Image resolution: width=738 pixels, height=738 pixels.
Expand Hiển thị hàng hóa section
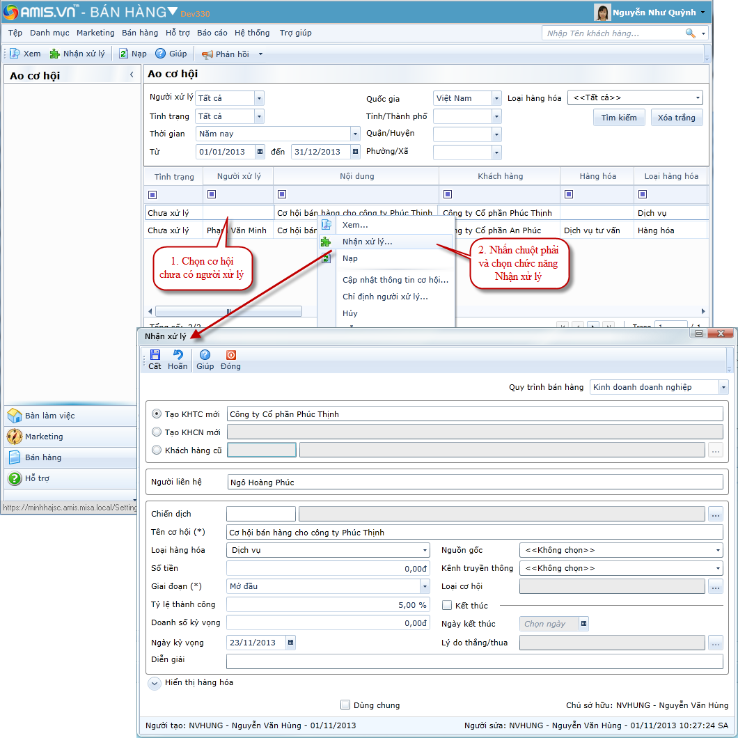(155, 684)
